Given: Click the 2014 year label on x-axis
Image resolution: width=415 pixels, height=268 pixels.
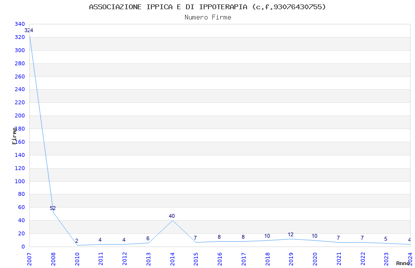Looking at the screenshot, I should 172,259.
